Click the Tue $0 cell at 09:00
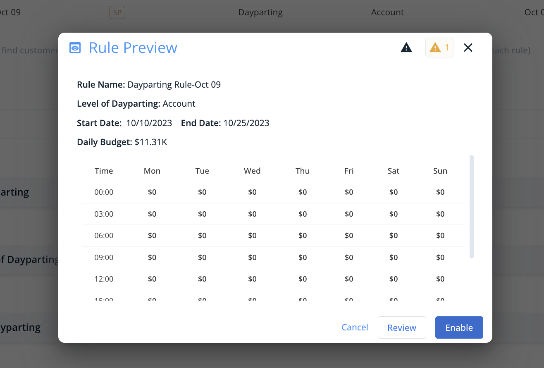The image size is (544, 368). (x=202, y=258)
